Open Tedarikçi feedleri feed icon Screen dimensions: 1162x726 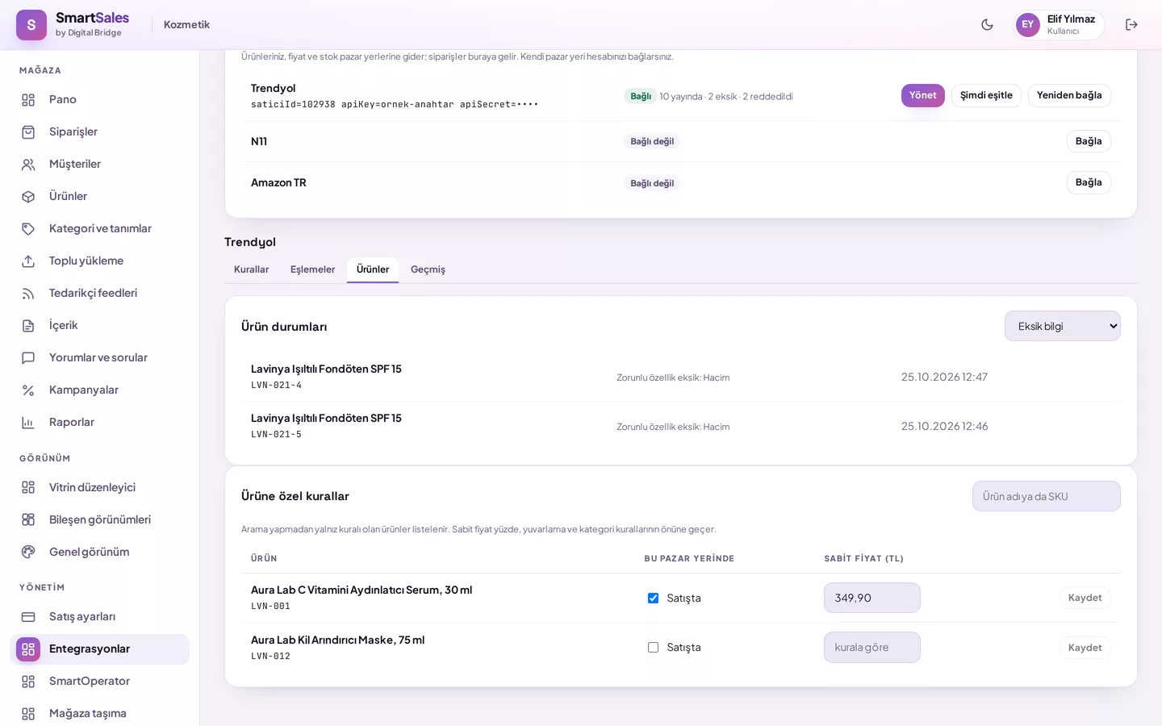pos(28,294)
